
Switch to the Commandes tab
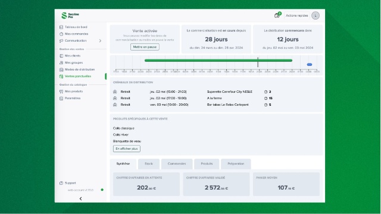(x=177, y=164)
